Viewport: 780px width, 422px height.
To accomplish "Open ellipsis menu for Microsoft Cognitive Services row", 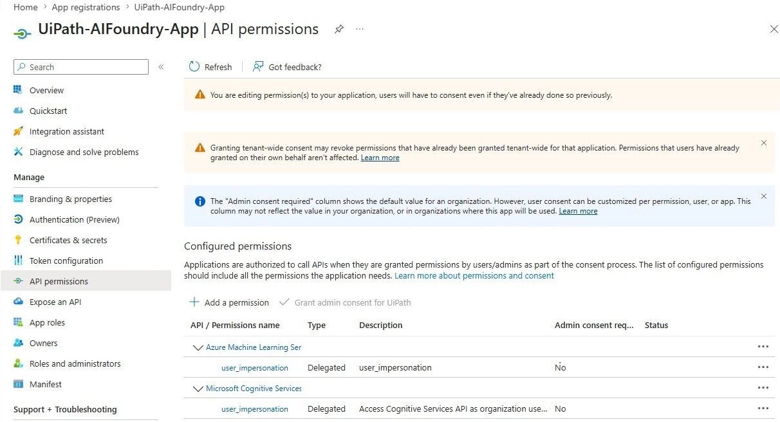I will pos(763,388).
